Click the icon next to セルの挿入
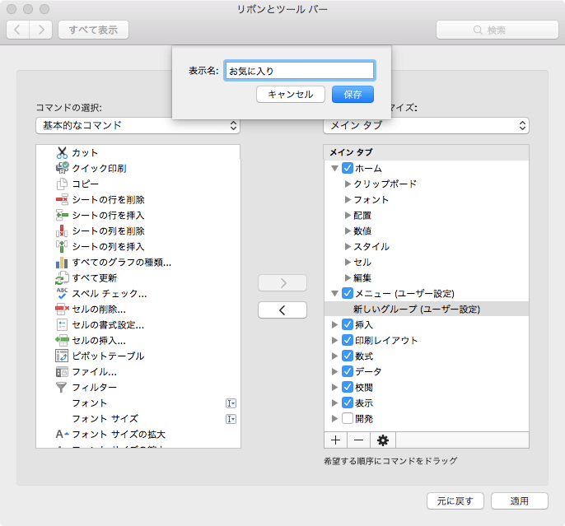Screen dimensions: 565x526 coord(62,341)
